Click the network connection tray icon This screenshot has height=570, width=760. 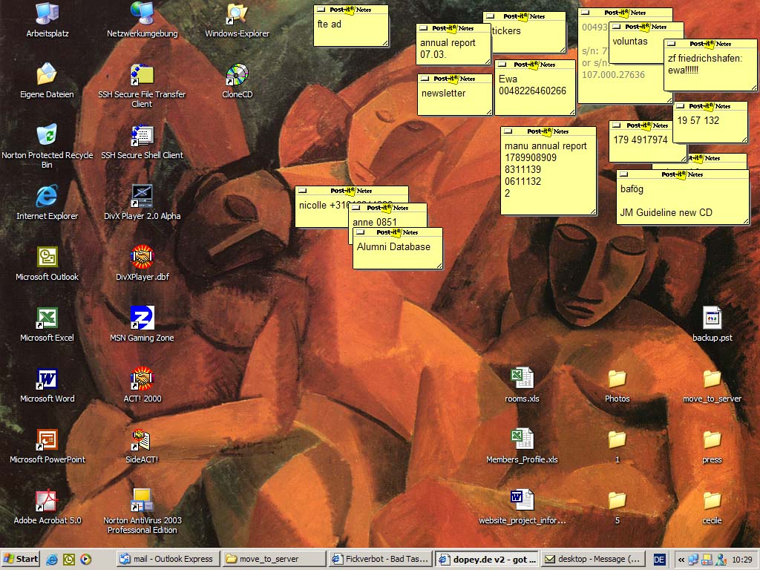(x=693, y=560)
